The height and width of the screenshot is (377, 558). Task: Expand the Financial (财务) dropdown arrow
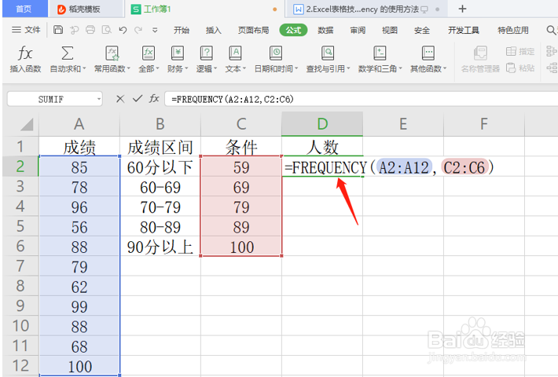pyautogui.click(x=186, y=68)
